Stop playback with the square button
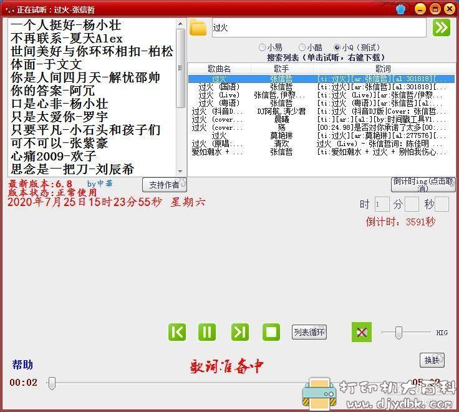This screenshot has height=412, width=459. tap(271, 332)
